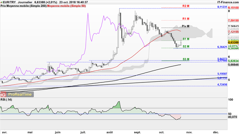Click the red-green candlestick icon beside EUR/TRY
The height and width of the screenshot is (134, 239).
(1, 2)
